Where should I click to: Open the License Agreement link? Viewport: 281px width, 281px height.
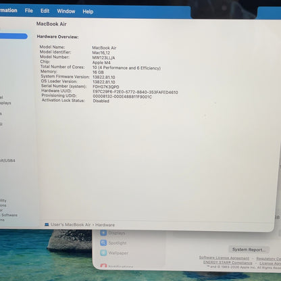(270, 263)
